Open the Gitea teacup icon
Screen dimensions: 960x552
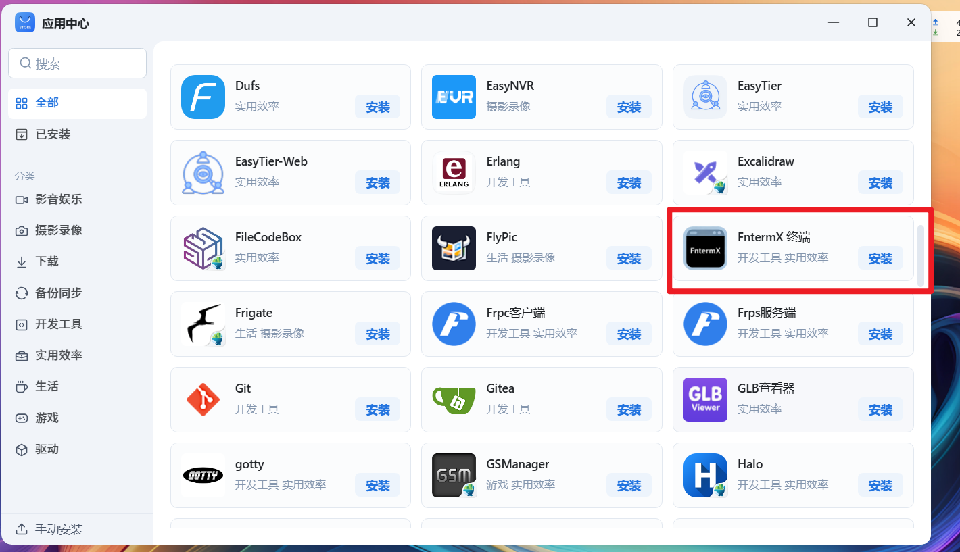(x=454, y=399)
